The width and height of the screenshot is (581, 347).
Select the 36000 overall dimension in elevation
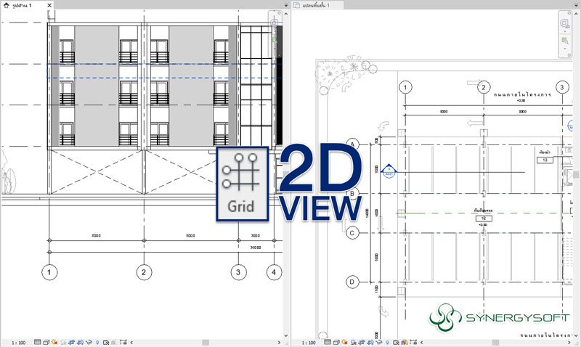click(256, 248)
